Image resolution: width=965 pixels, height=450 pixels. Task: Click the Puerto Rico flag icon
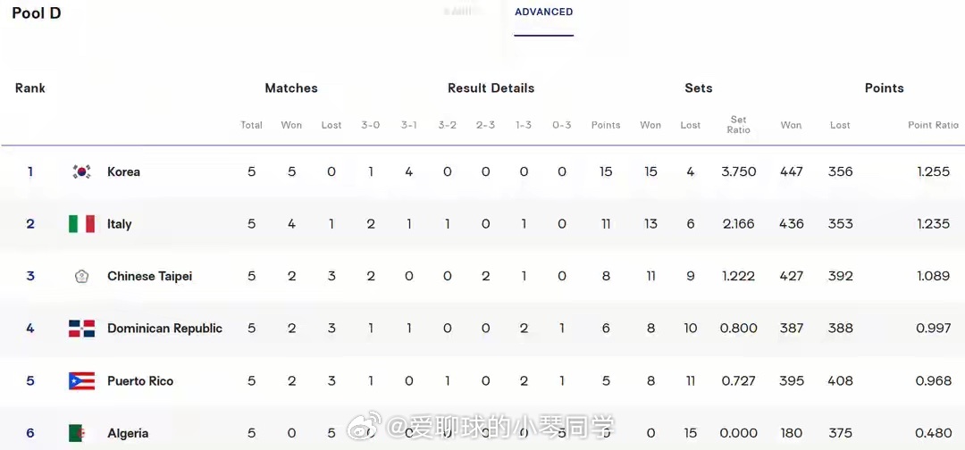(x=81, y=381)
